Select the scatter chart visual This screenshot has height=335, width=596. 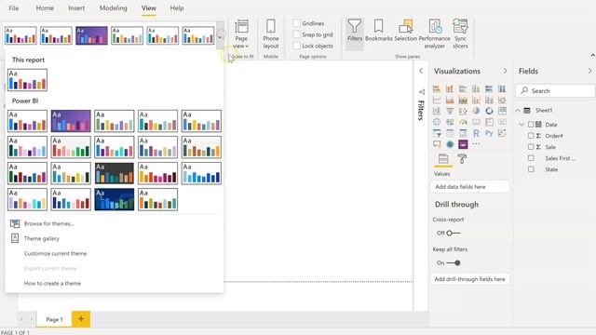463,111
